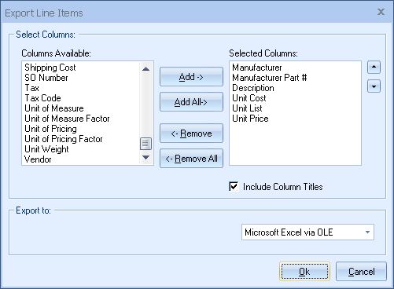Move selected column down with arrow button
This screenshot has height=289, width=394.
point(374,86)
